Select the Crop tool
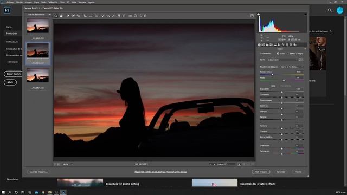 point(85,16)
